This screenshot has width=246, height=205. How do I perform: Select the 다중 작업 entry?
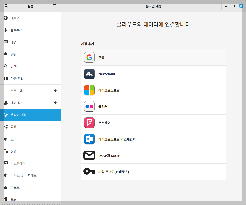[x=30, y=79]
